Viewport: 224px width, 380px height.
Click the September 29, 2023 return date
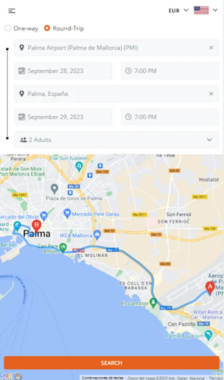[x=63, y=117]
